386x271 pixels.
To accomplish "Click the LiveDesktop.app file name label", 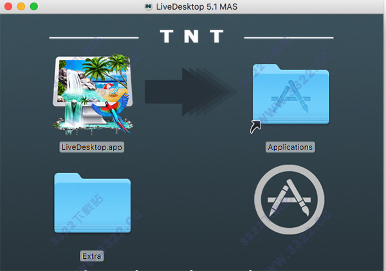I will coord(91,147).
